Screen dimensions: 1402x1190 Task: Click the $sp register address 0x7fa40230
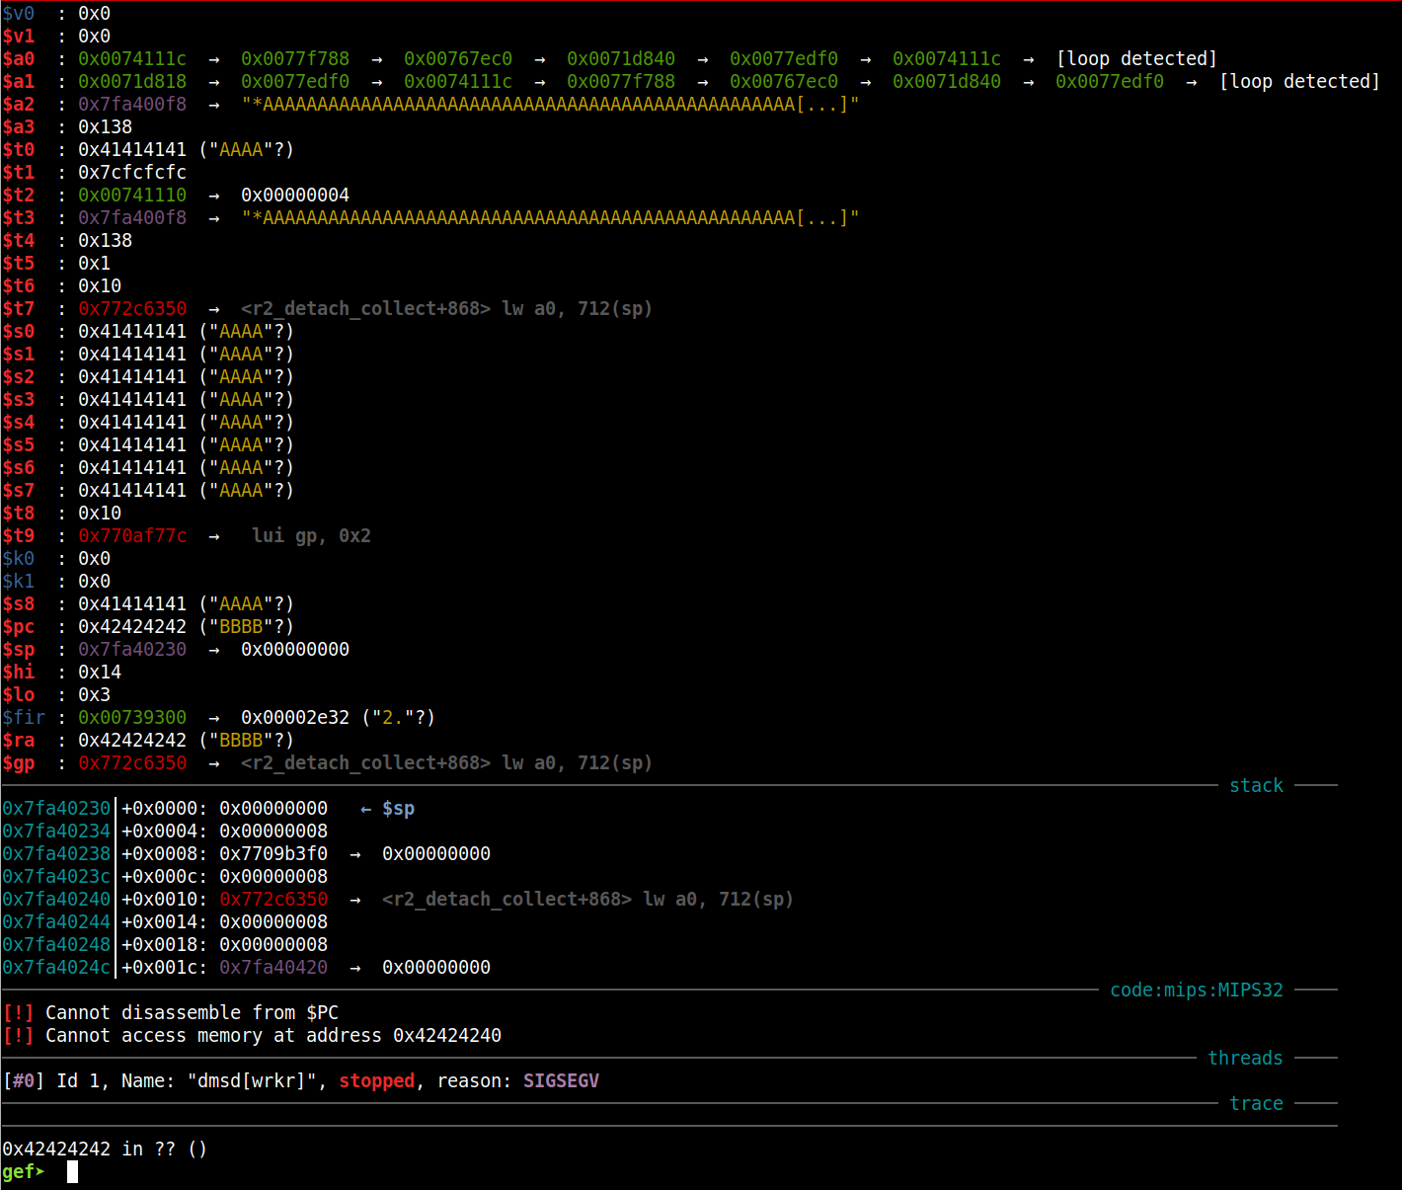click(132, 649)
